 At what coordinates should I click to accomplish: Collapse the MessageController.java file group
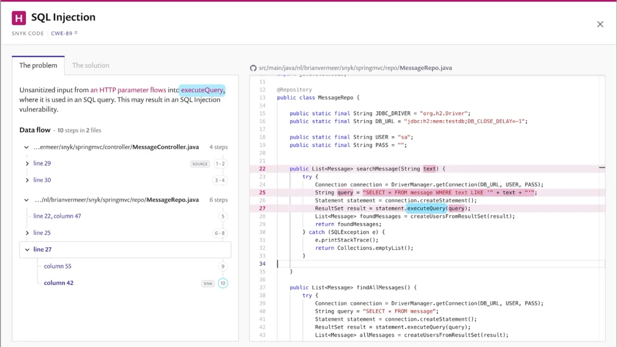(26, 147)
